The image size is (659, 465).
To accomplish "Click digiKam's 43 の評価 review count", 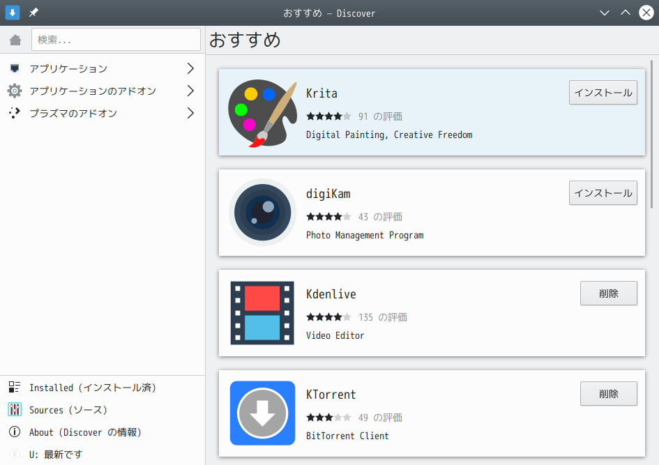I will [x=380, y=217].
